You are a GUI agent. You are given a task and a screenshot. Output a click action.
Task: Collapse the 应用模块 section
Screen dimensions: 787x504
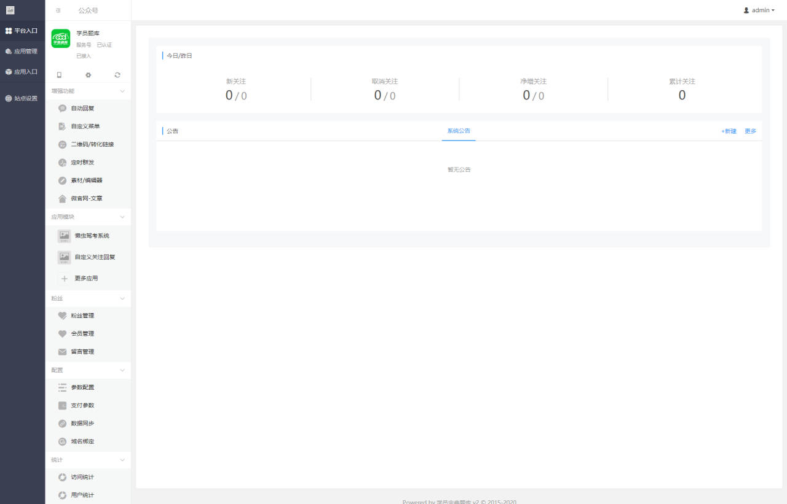pyautogui.click(x=122, y=217)
